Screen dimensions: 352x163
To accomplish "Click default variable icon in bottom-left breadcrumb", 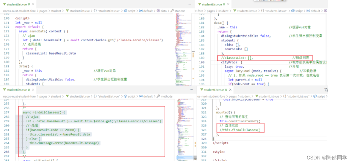I will pos(141,96).
